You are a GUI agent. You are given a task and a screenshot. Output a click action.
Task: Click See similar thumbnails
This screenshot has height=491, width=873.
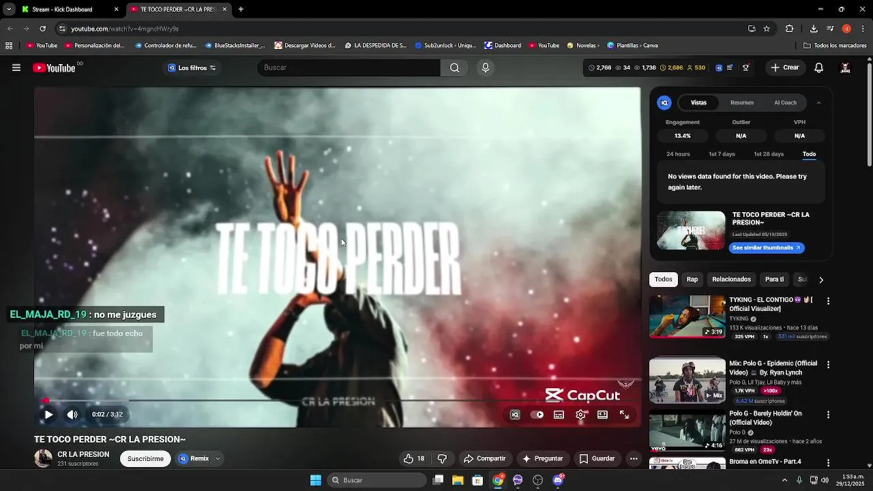click(x=767, y=248)
